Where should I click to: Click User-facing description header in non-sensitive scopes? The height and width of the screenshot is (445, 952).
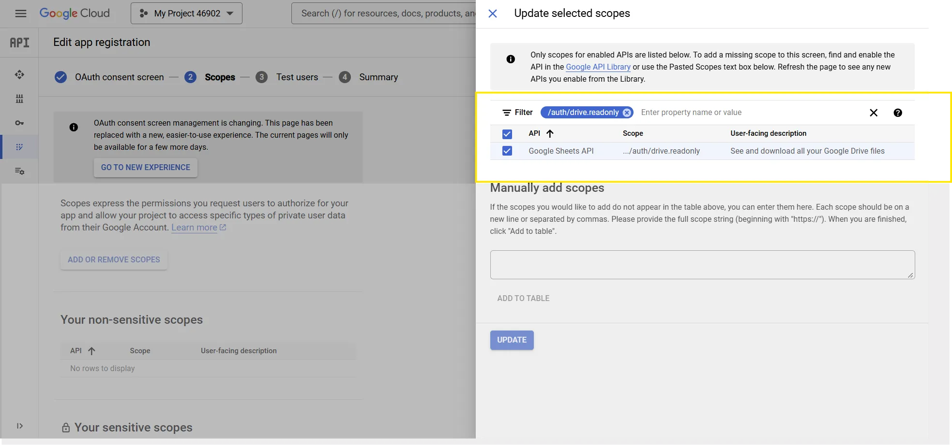pos(239,351)
